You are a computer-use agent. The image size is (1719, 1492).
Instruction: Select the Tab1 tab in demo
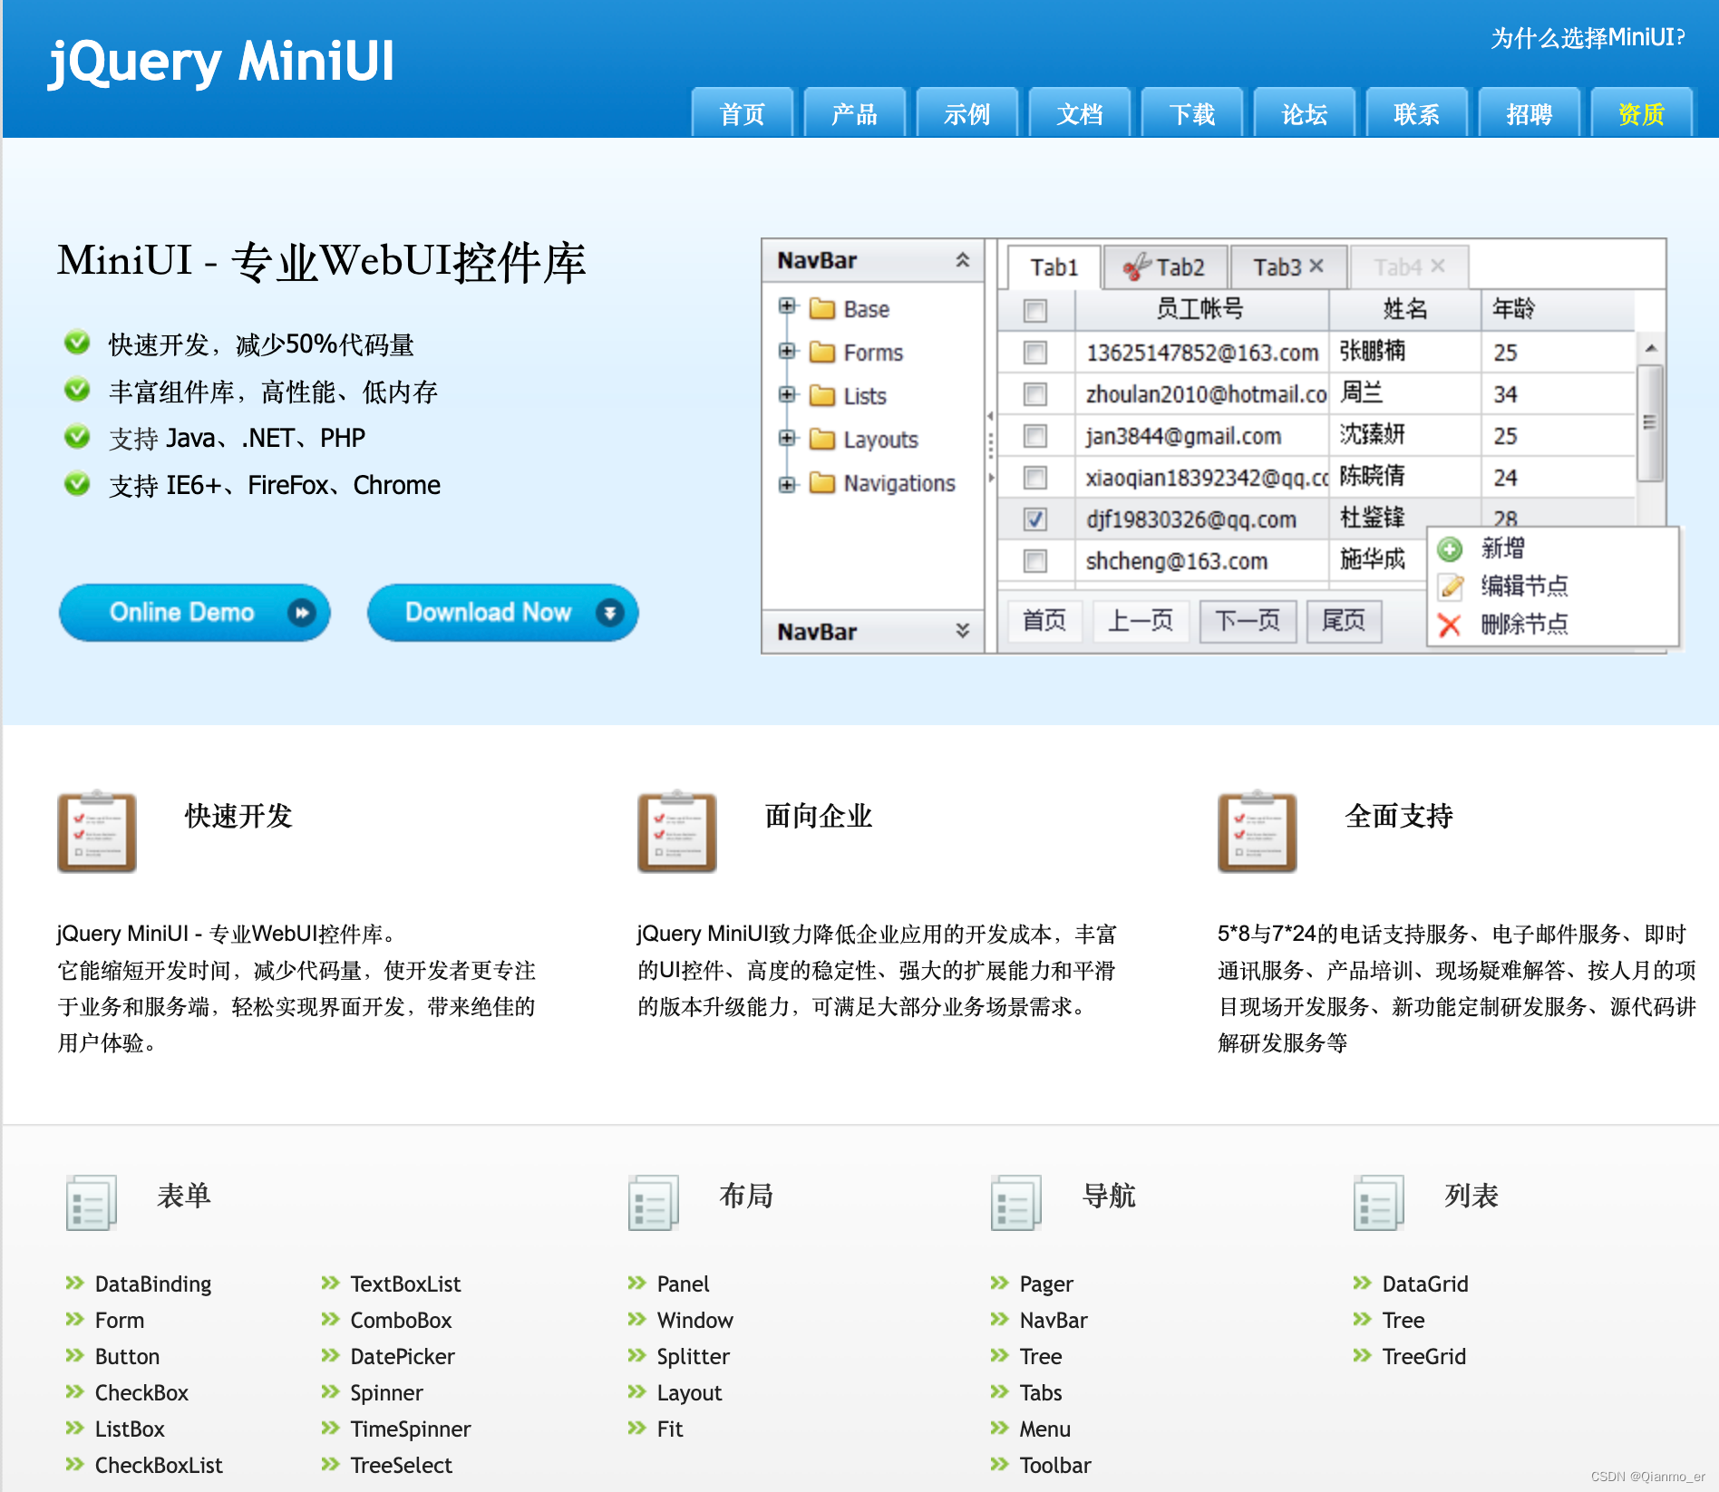pyautogui.click(x=1054, y=267)
